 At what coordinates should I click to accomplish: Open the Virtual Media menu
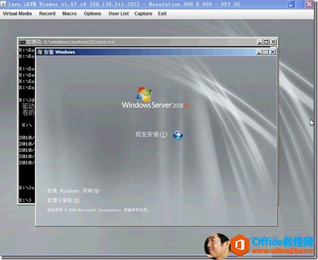pos(17,13)
